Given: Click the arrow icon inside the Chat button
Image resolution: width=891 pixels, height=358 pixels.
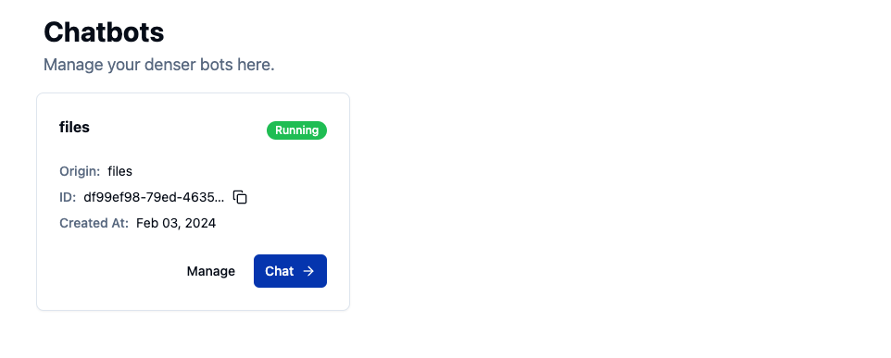Looking at the screenshot, I should (x=308, y=271).
